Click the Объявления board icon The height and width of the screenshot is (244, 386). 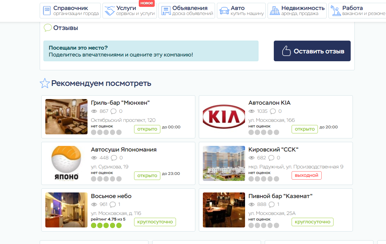coord(166,11)
